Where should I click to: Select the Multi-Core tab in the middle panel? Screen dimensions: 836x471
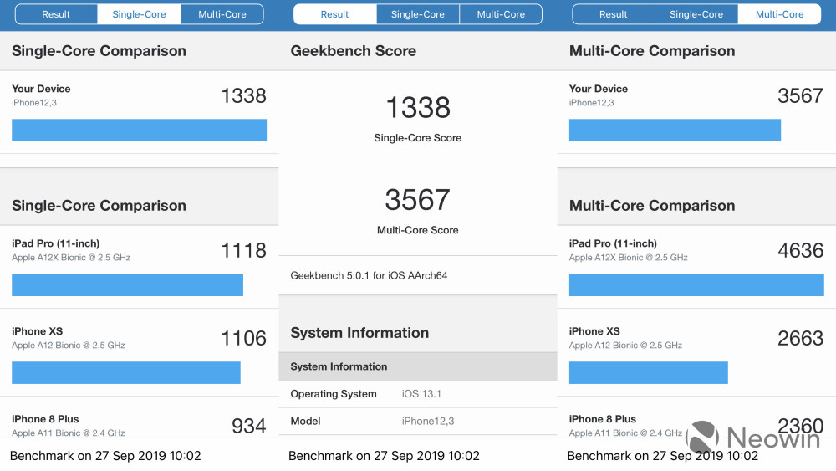pyautogui.click(x=501, y=14)
